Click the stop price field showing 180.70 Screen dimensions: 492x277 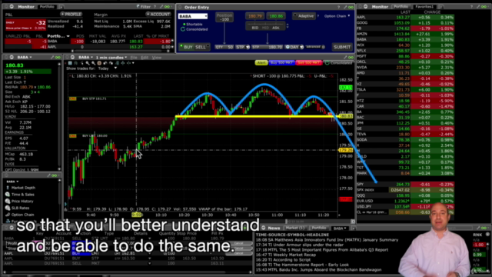point(267,47)
